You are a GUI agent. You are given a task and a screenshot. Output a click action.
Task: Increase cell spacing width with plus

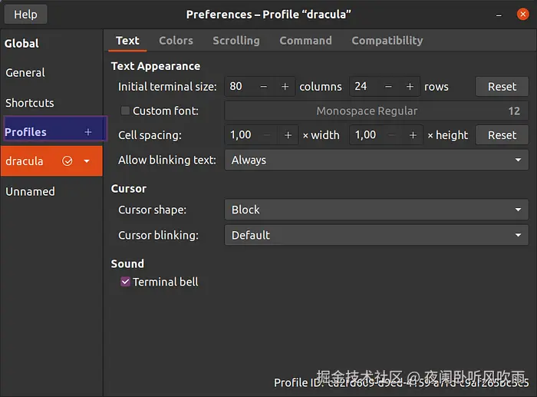pyautogui.click(x=288, y=135)
